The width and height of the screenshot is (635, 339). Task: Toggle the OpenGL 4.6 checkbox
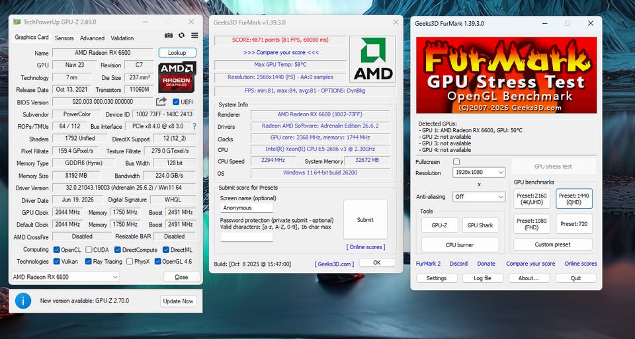[158, 261]
